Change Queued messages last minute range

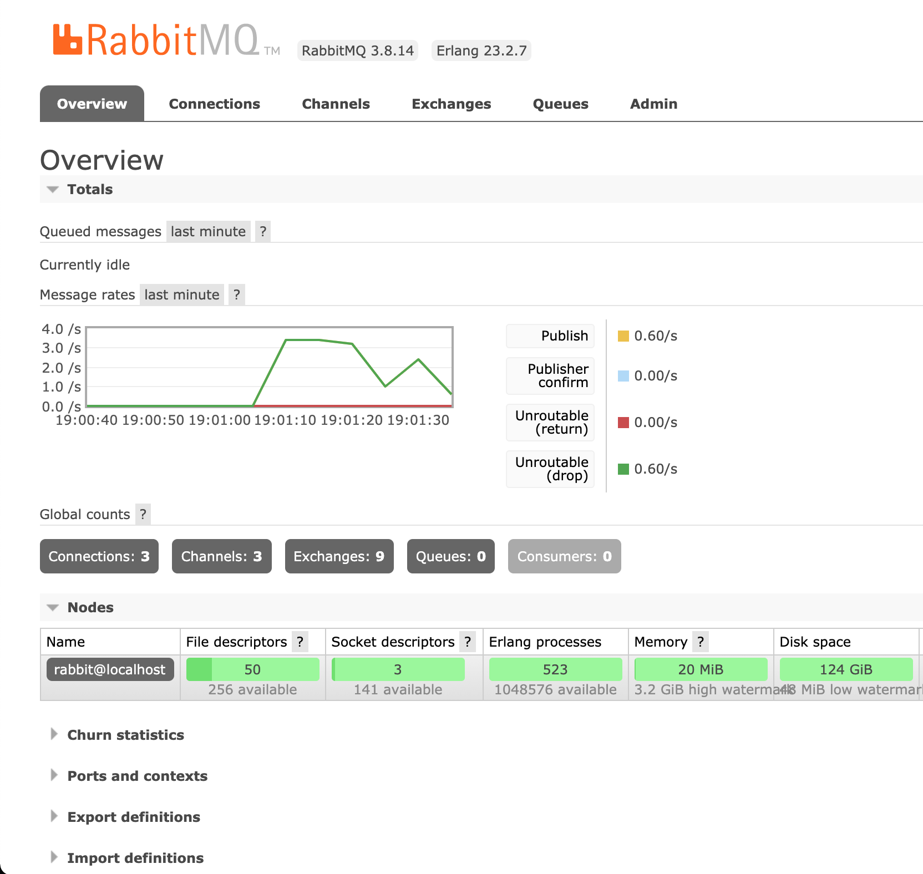pos(208,231)
